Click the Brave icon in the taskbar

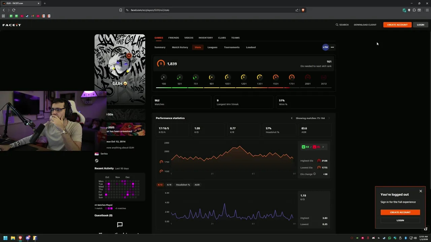(20, 238)
